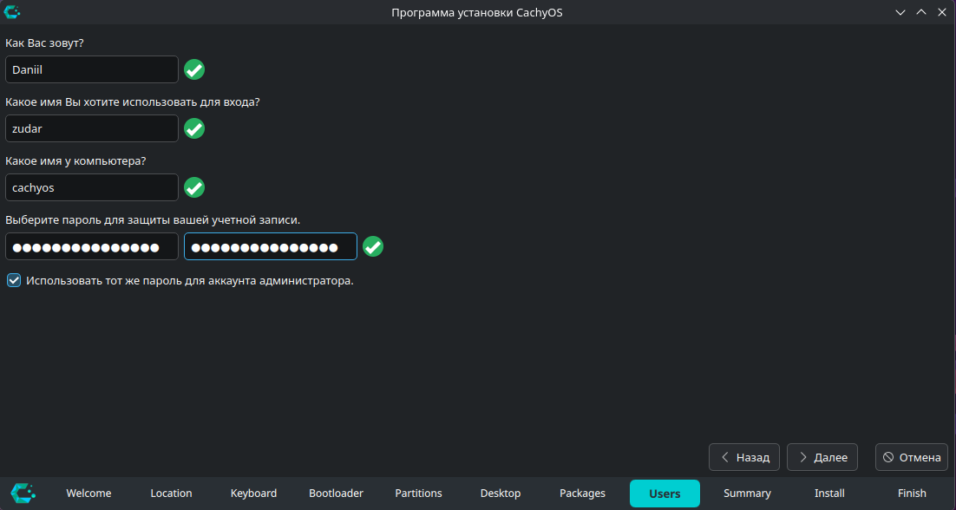This screenshot has width=956, height=510.
Task: Focus the password confirmation field
Action: click(x=271, y=247)
